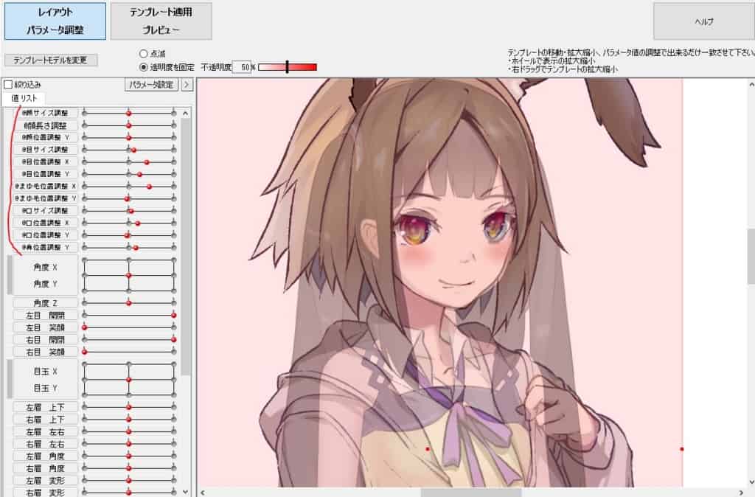Select the 透明度を固定 radio button
The image size is (755, 497).
tap(143, 67)
